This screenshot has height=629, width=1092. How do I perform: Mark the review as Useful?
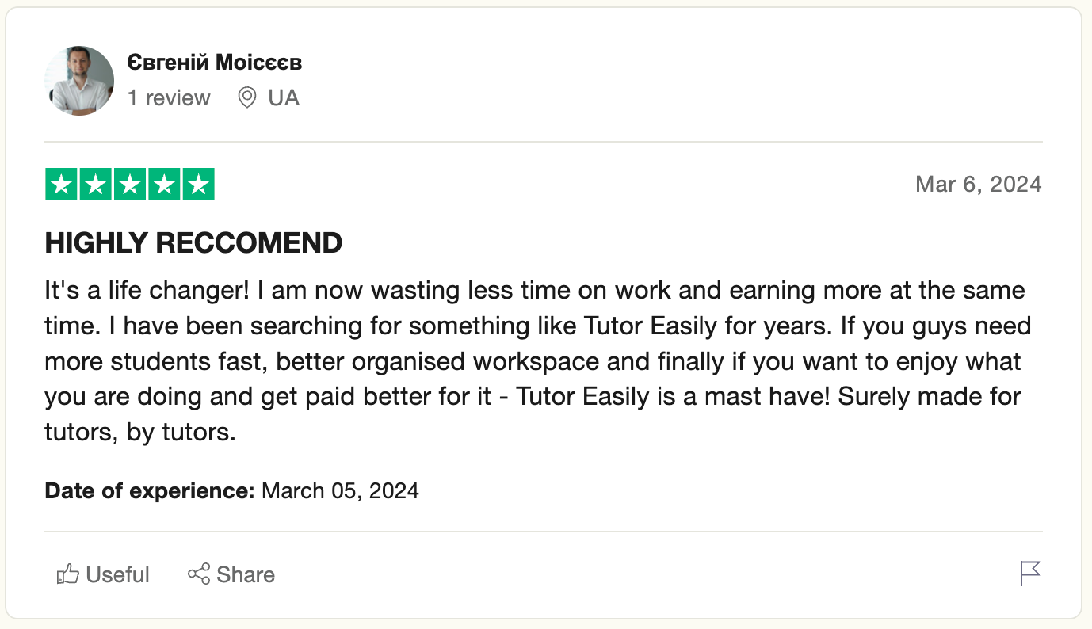point(117,574)
